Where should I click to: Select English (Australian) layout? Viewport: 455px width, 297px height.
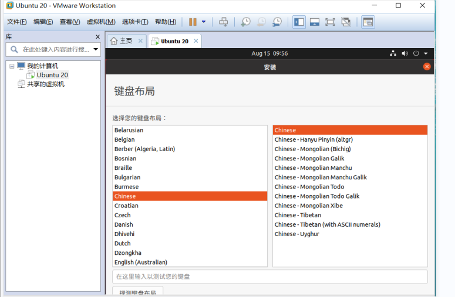click(x=190, y=262)
